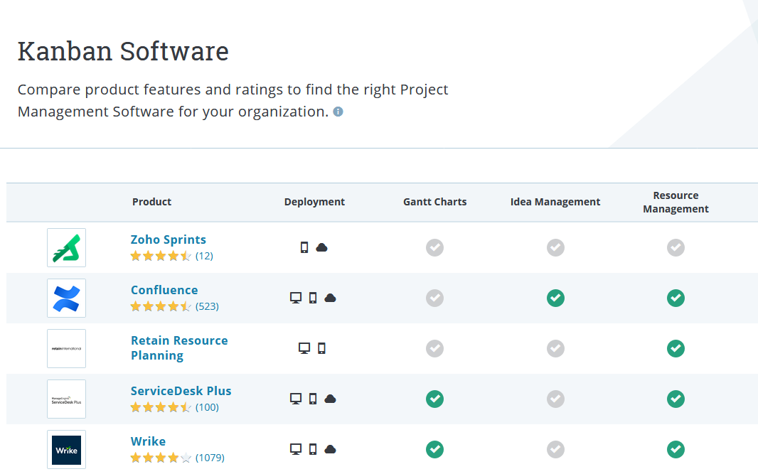The height and width of the screenshot is (474, 758).
Task: Click the info icon after 'your organization'
Action: 338,112
